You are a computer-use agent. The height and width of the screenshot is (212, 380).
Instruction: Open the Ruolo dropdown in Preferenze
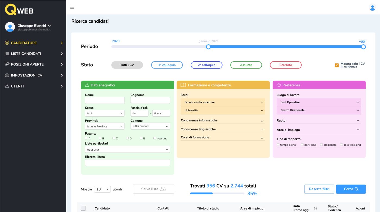click(x=319, y=120)
